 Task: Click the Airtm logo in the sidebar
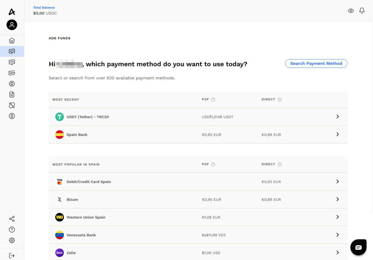(12, 12)
